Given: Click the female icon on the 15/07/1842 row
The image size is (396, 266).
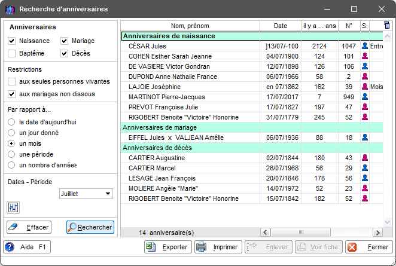Looking at the screenshot, I should click(365, 198).
